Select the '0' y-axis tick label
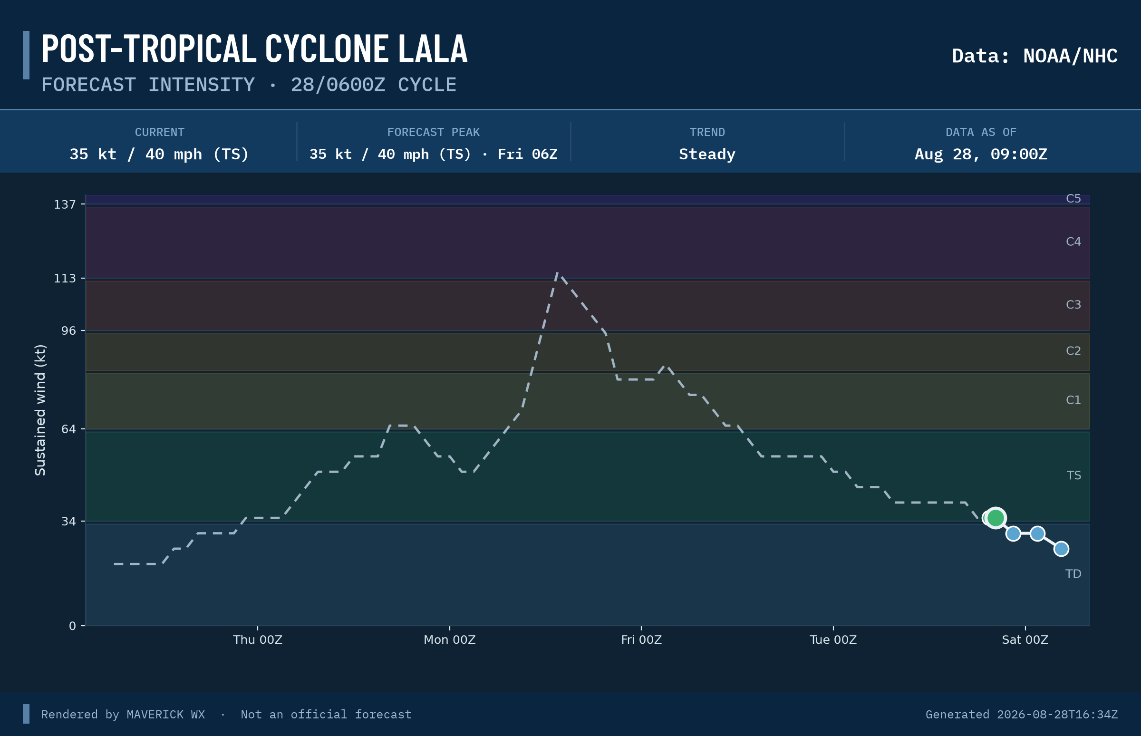1141x736 pixels. pyautogui.click(x=73, y=626)
